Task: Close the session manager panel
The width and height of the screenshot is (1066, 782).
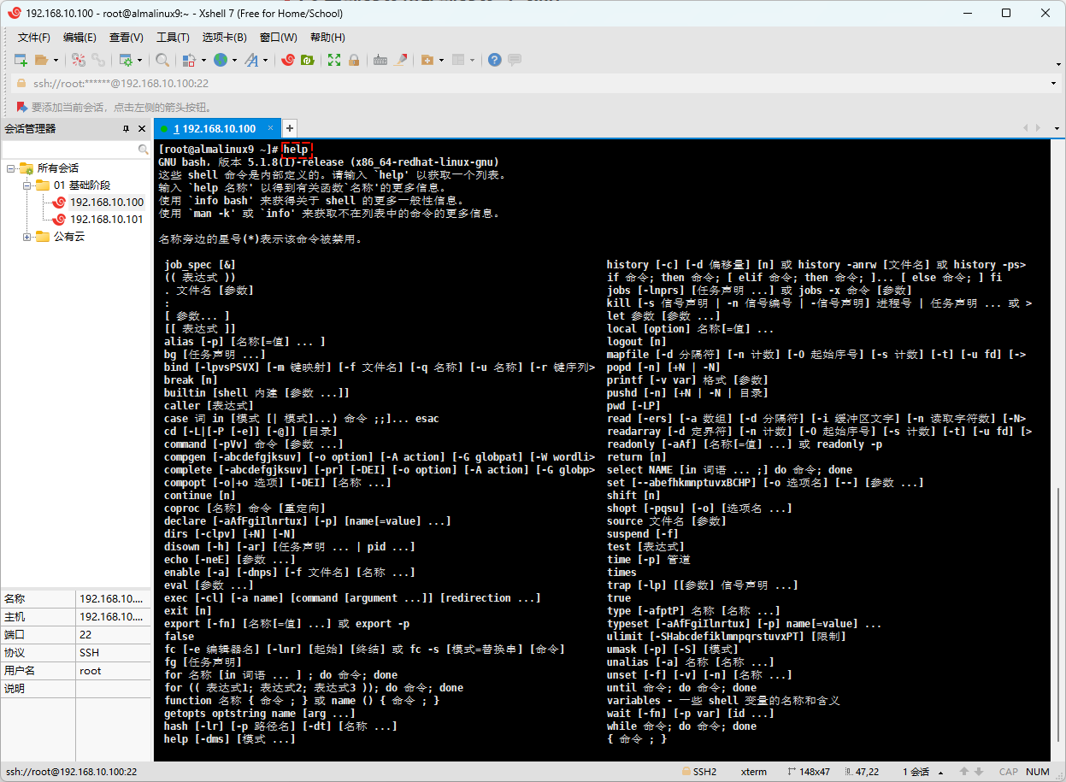Action: point(143,129)
